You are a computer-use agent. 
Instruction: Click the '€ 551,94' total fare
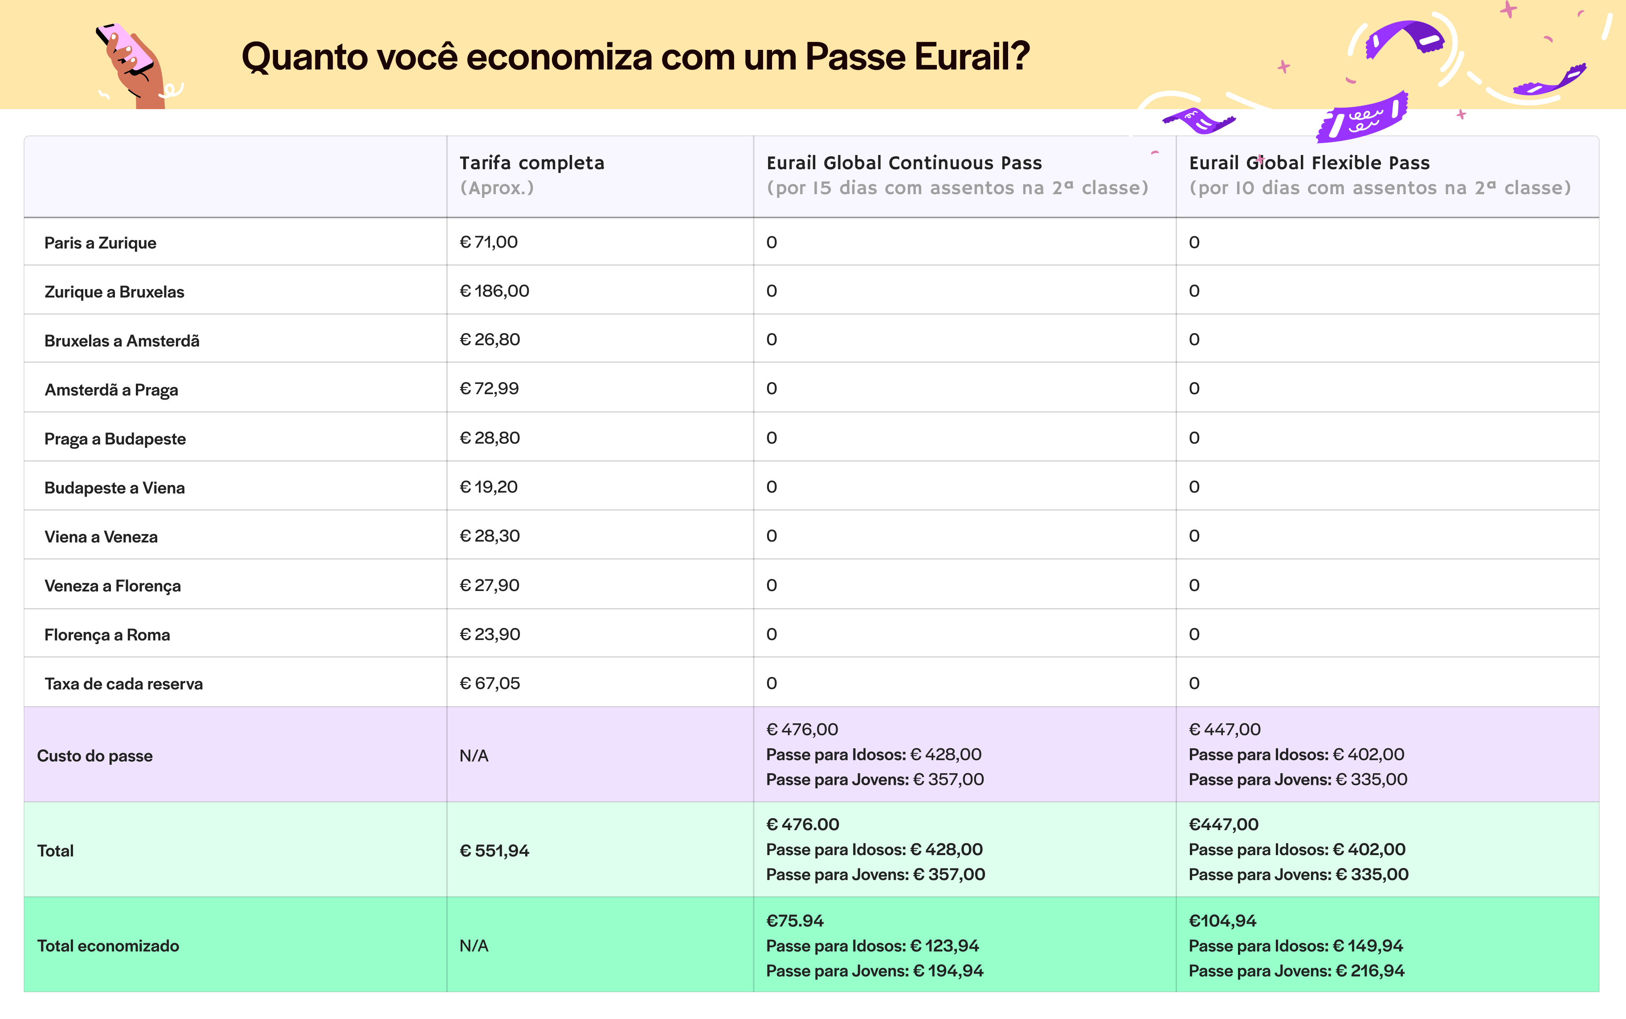pyautogui.click(x=494, y=851)
